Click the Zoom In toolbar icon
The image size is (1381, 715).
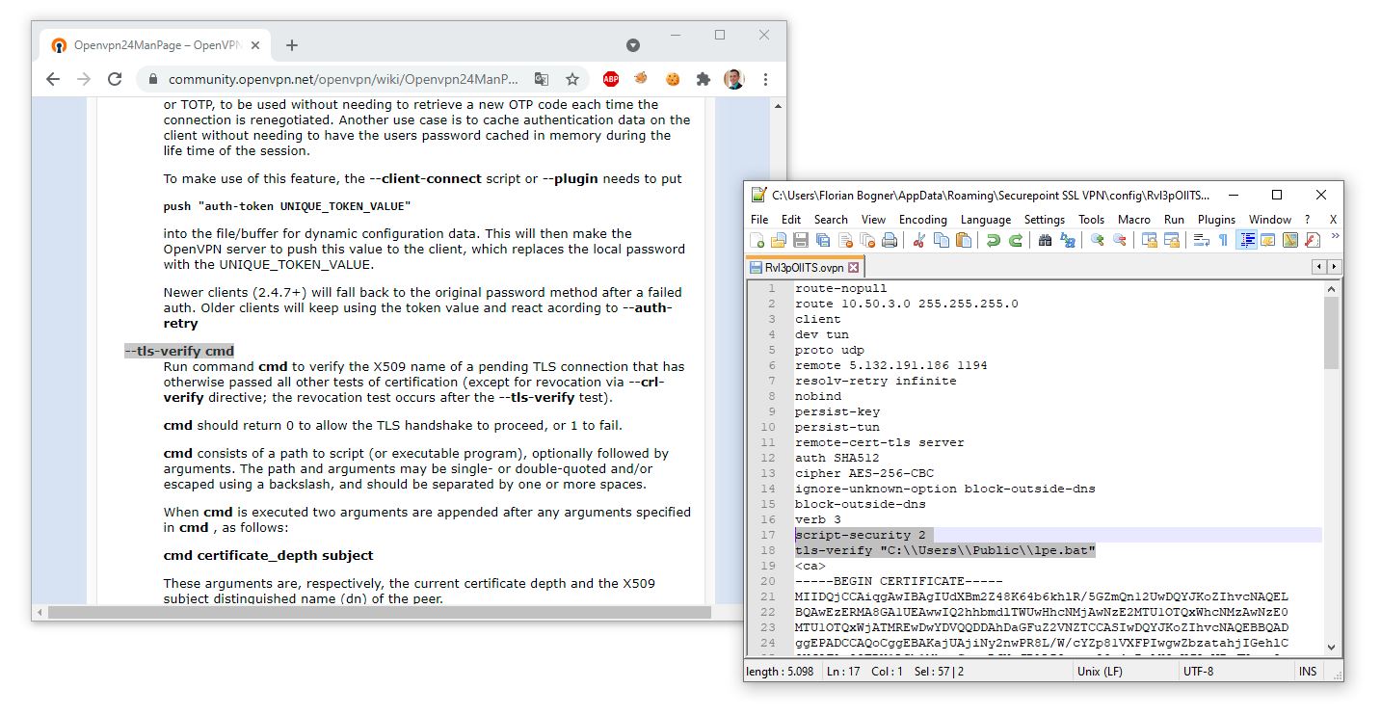click(1097, 241)
